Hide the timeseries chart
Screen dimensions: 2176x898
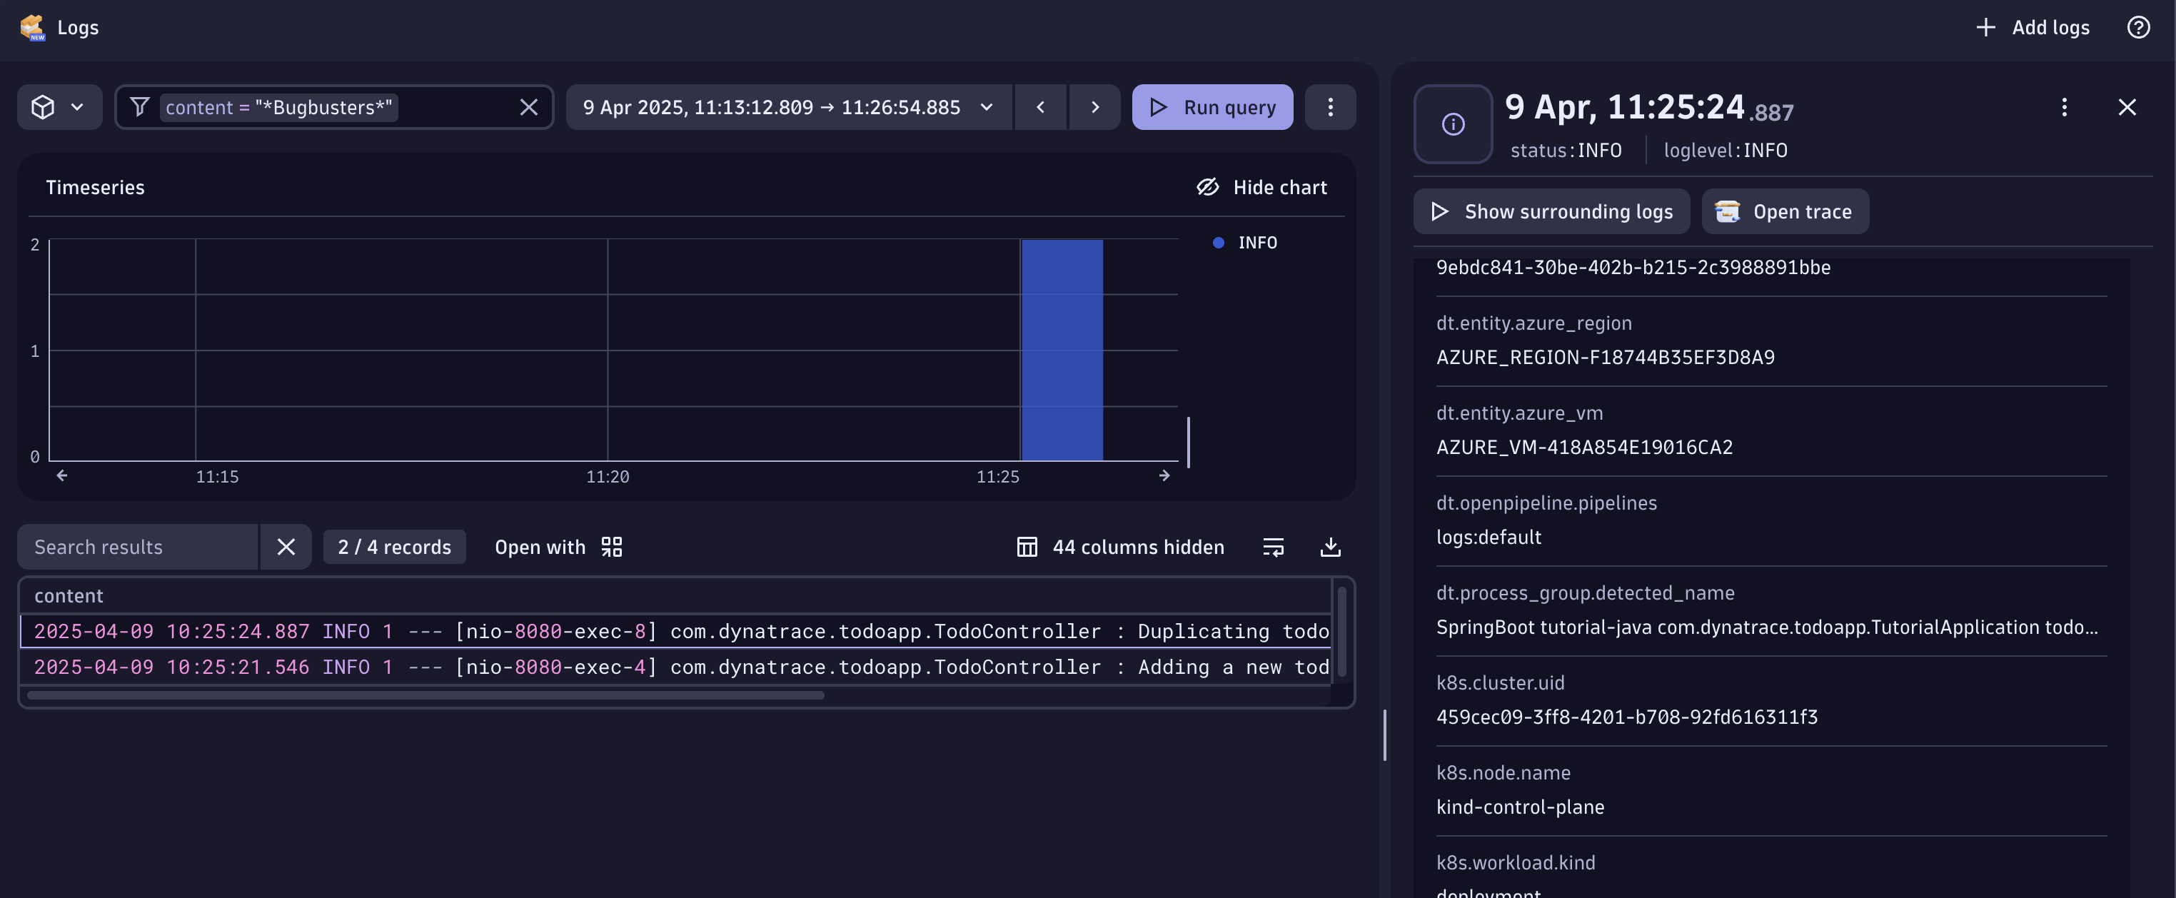1261,188
